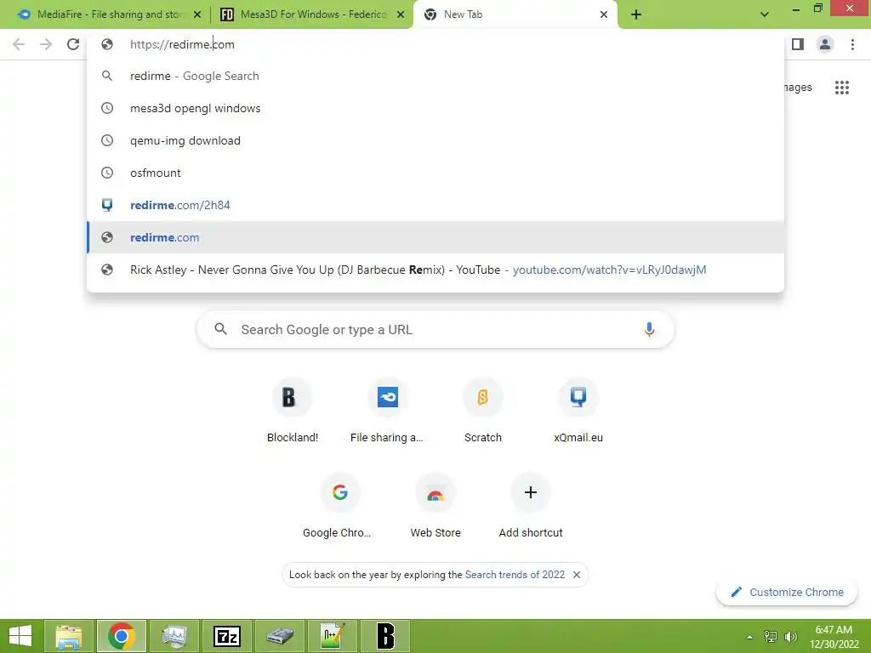Open the 'Search trends of 2022' link
The image size is (871, 653).
tap(515, 575)
